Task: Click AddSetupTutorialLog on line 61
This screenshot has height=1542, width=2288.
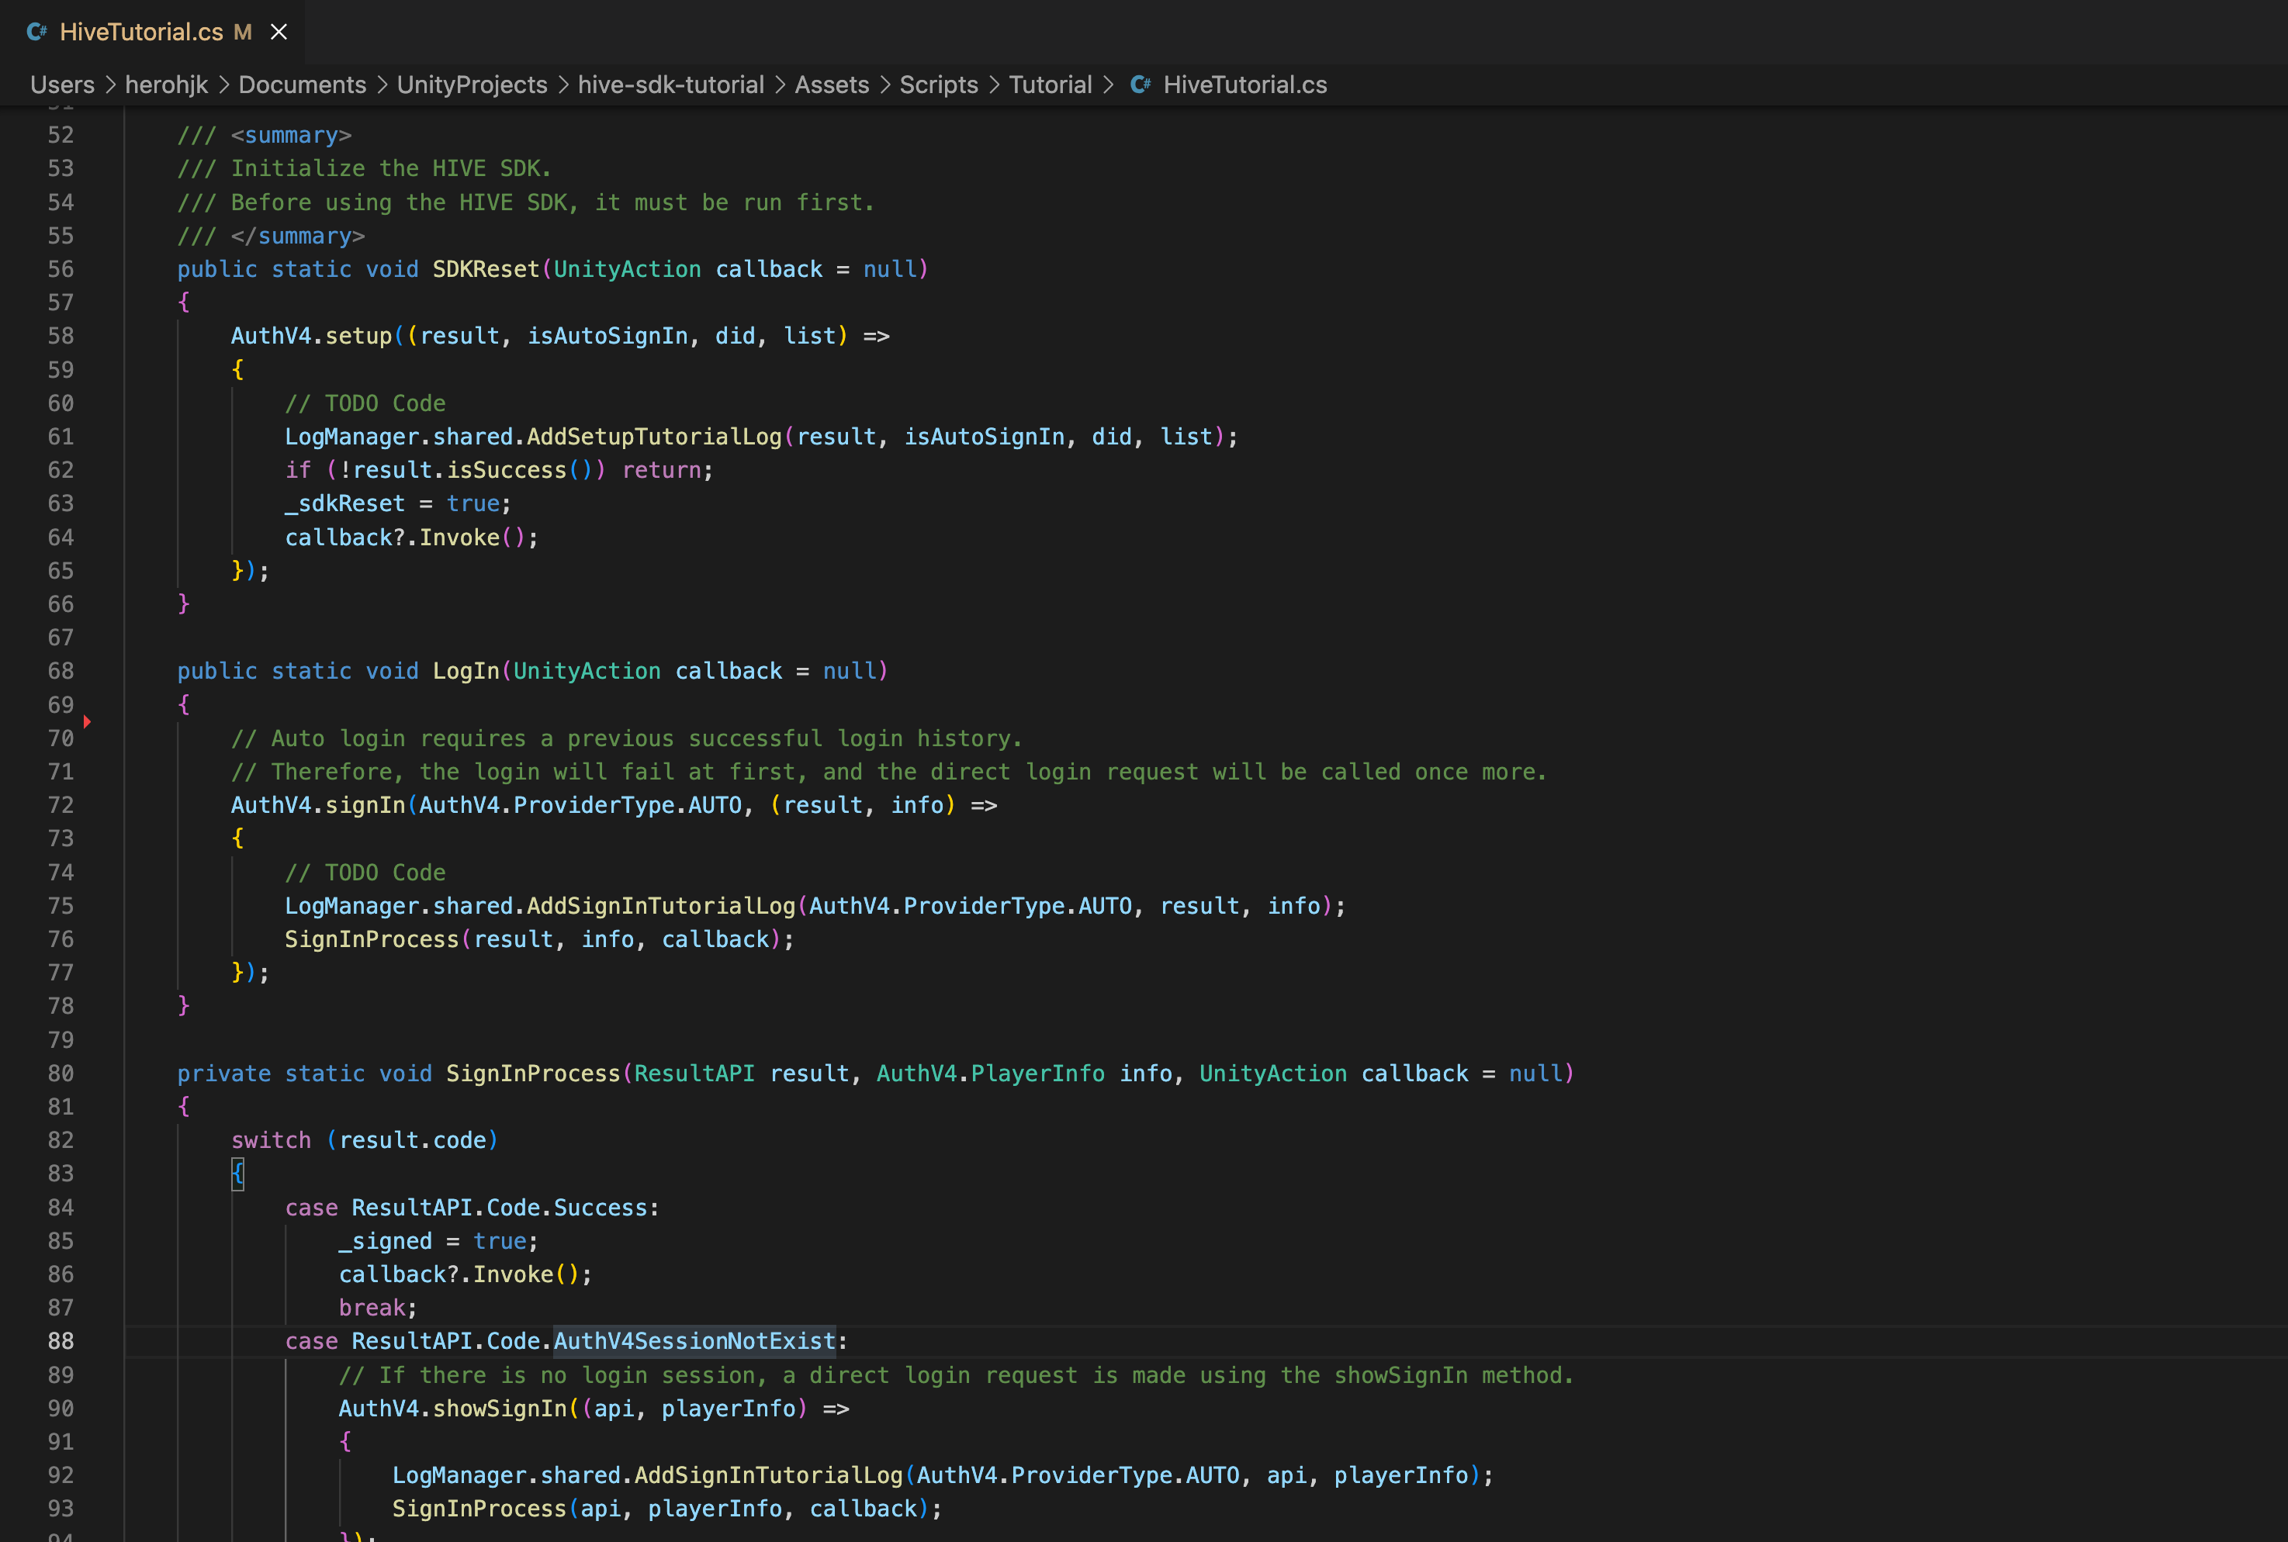Action: [x=654, y=437]
